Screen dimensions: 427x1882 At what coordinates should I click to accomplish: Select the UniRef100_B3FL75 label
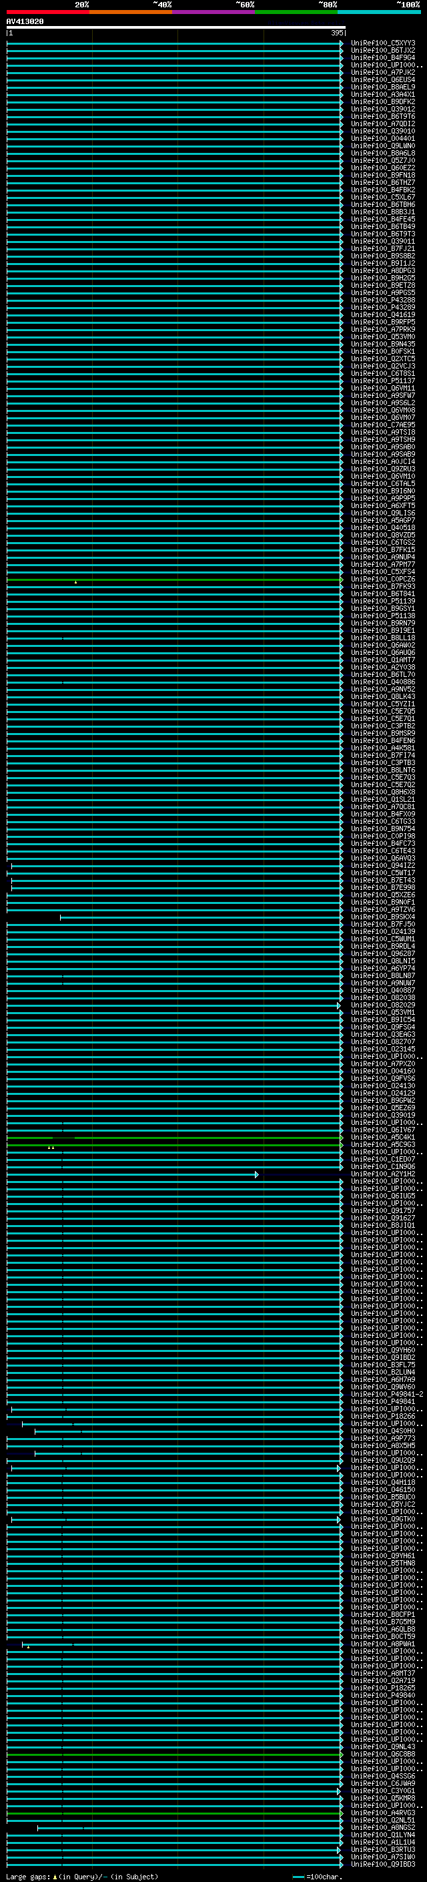tap(383, 1365)
